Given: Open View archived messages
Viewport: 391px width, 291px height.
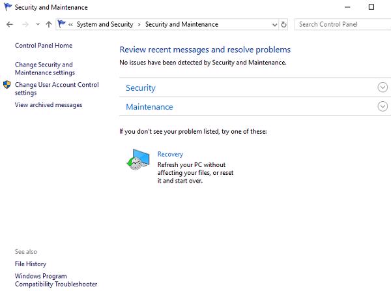Looking at the screenshot, I should pos(49,105).
